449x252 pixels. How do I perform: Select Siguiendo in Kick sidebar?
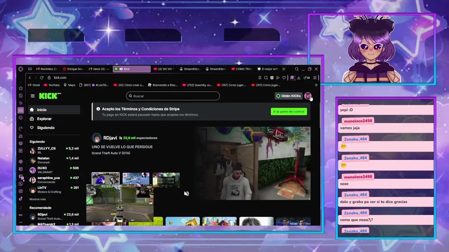tap(54, 128)
